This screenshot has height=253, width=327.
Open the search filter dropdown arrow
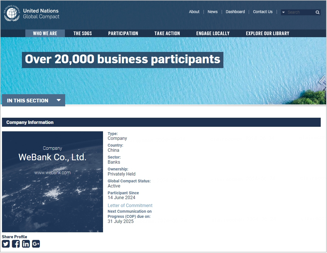(283, 12)
